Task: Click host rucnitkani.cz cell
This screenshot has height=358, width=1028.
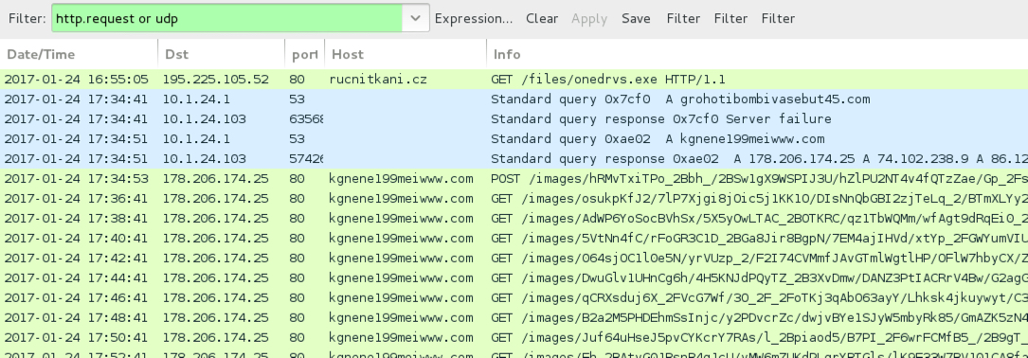Action: pos(378,80)
